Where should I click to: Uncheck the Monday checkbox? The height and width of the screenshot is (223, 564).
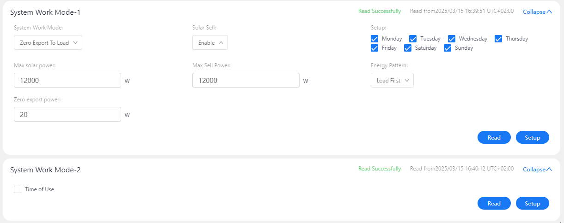pyautogui.click(x=375, y=39)
